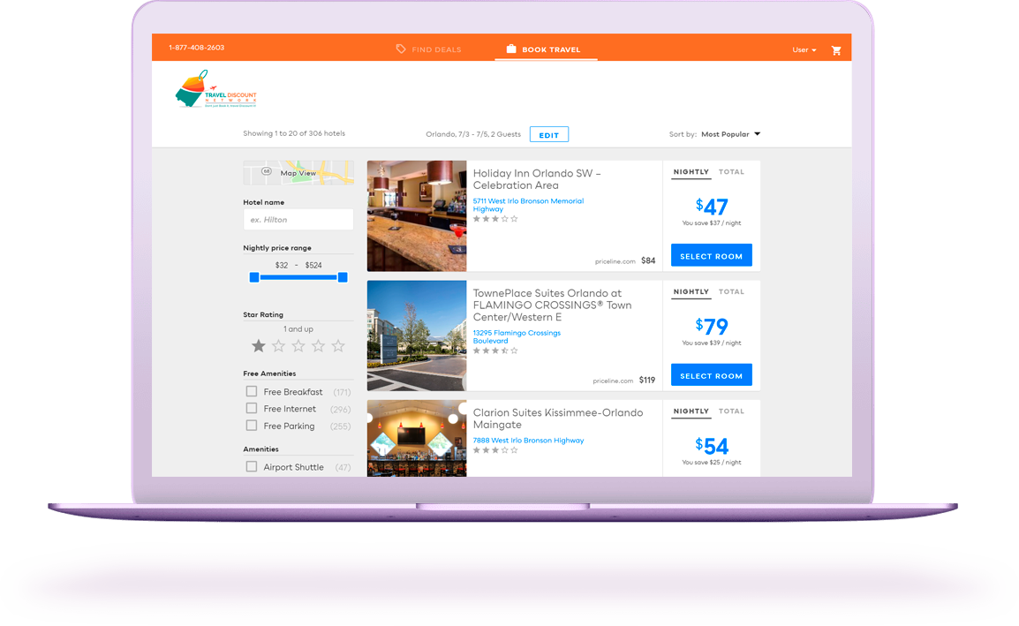
Task: Click 'Orlando, 7/3 - 7/5, 2 Guests' text
Action: tap(473, 134)
